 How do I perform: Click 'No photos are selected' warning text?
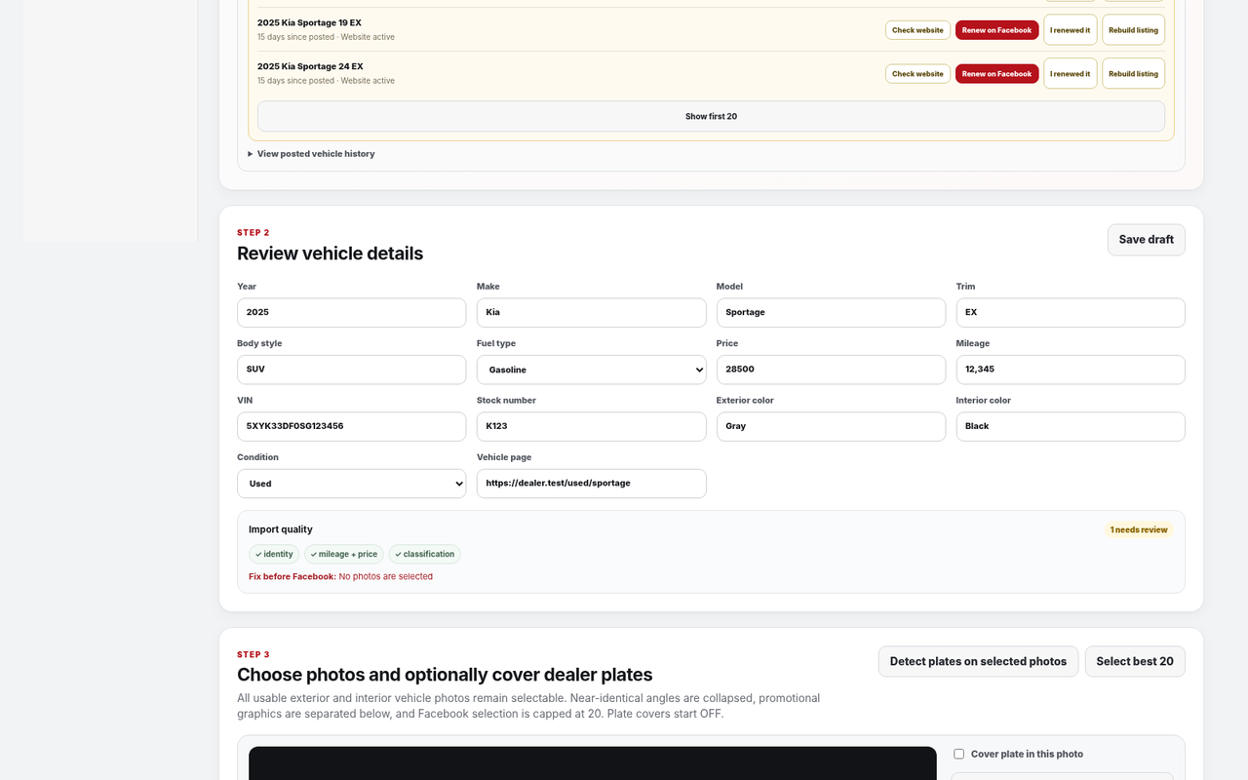pos(386,576)
